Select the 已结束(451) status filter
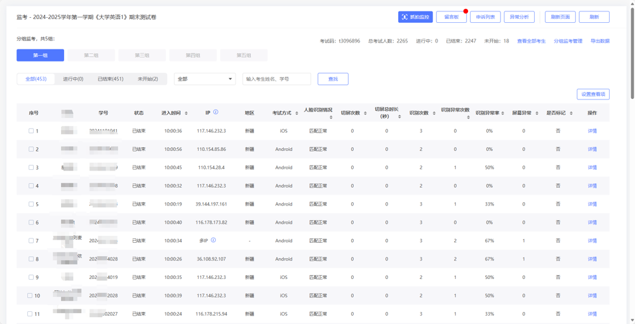Viewport: 635px width, 324px height. [x=110, y=79]
